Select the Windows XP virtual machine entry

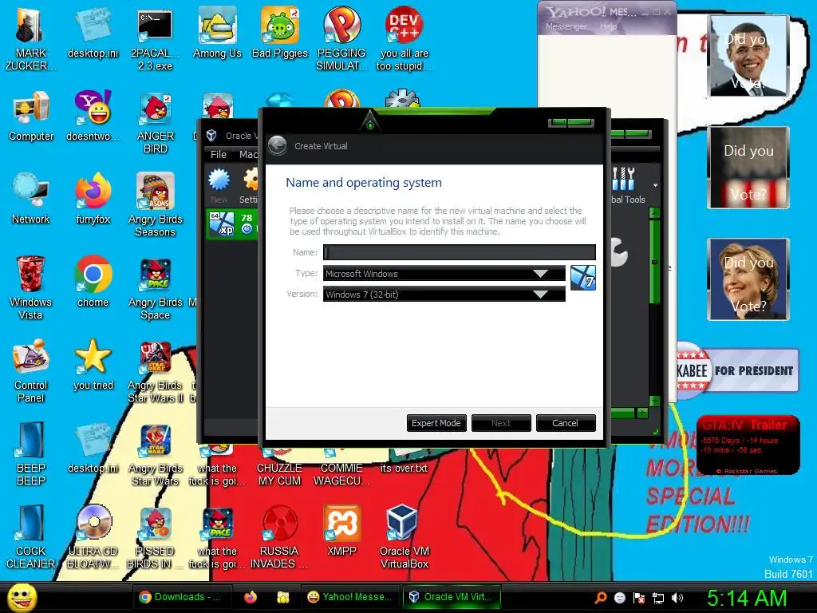click(232, 224)
